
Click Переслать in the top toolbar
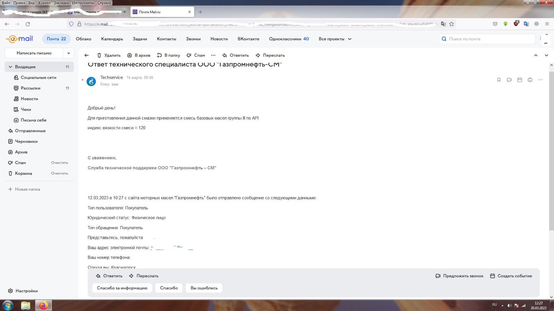pyautogui.click(x=270, y=55)
